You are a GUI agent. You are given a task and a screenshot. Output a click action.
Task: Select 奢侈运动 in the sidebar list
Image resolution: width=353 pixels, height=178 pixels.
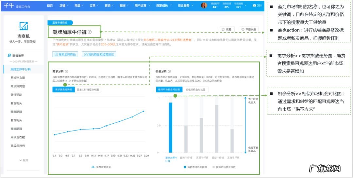click(x=16, y=95)
